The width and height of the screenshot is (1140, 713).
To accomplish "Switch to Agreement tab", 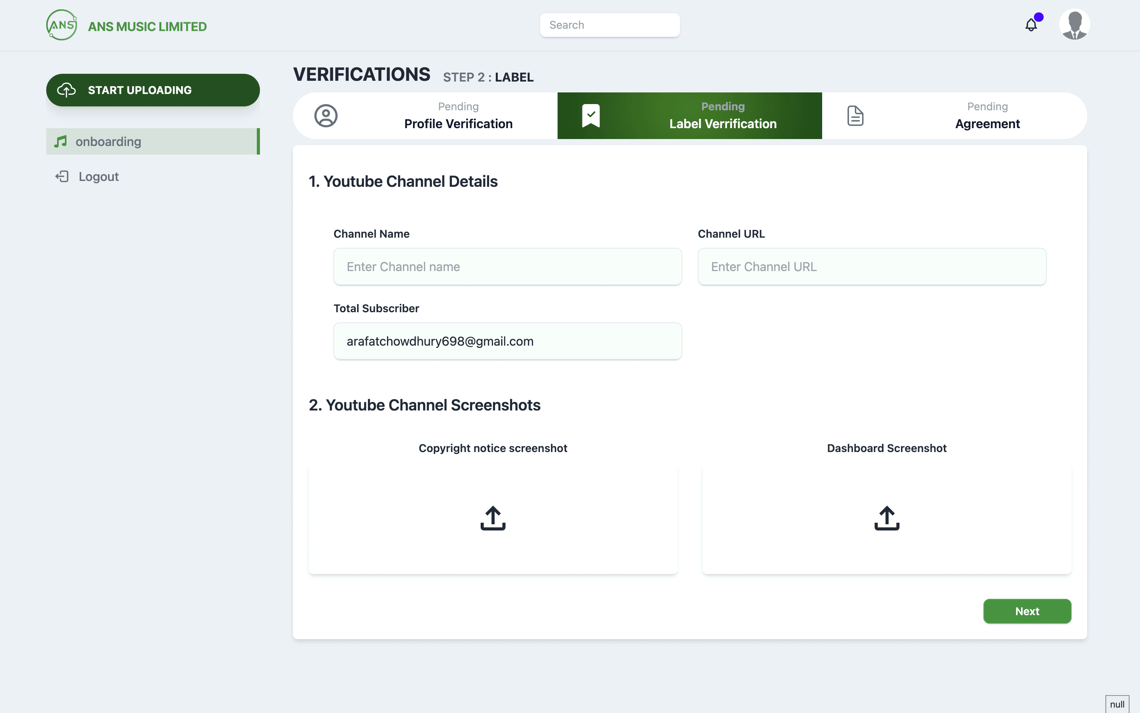I will (x=987, y=116).
